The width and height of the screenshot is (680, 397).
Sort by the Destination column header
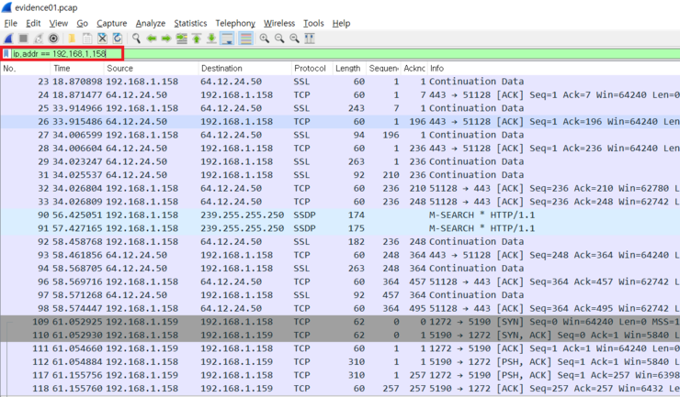pos(244,69)
